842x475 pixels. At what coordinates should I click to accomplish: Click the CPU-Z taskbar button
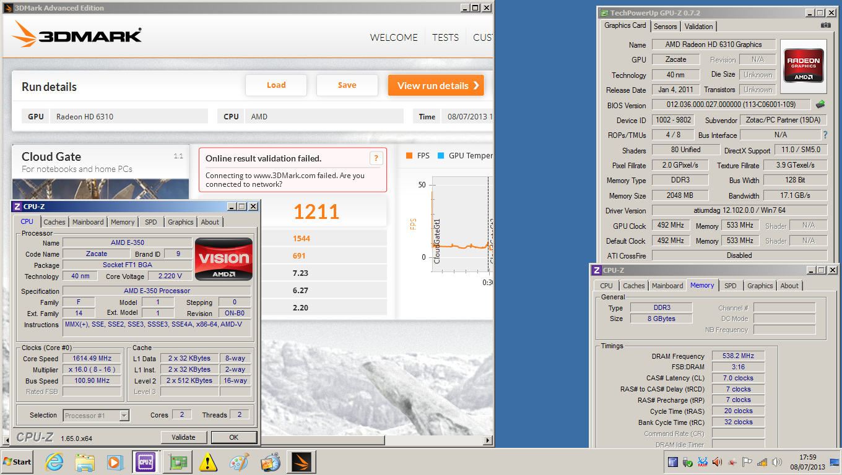pos(145,462)
